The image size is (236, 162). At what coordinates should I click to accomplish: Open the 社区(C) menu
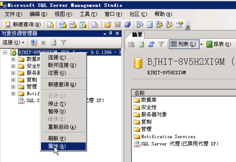pyautogui.click(x=138, y=14)
